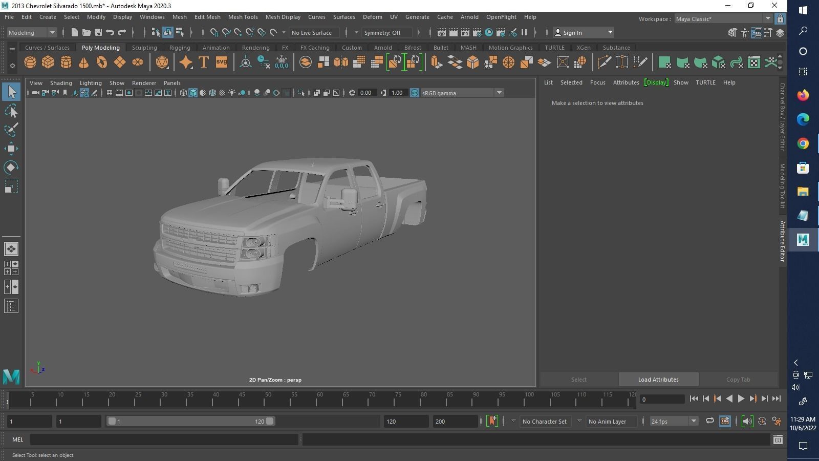
Task: Create a polygon cube from shelf
Action: 48,62
